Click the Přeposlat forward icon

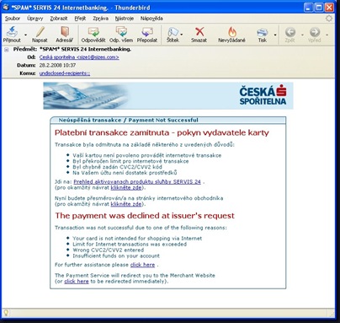pyautogui.click(x=147, y=35)
